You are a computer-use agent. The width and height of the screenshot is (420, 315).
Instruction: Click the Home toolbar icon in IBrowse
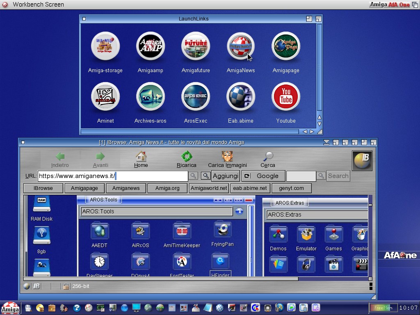[x=141, y=157]
